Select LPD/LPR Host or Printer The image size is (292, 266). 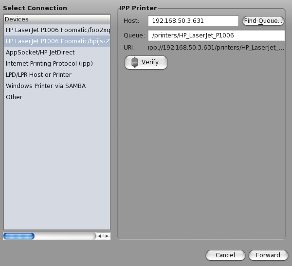(x=57, y=74)
